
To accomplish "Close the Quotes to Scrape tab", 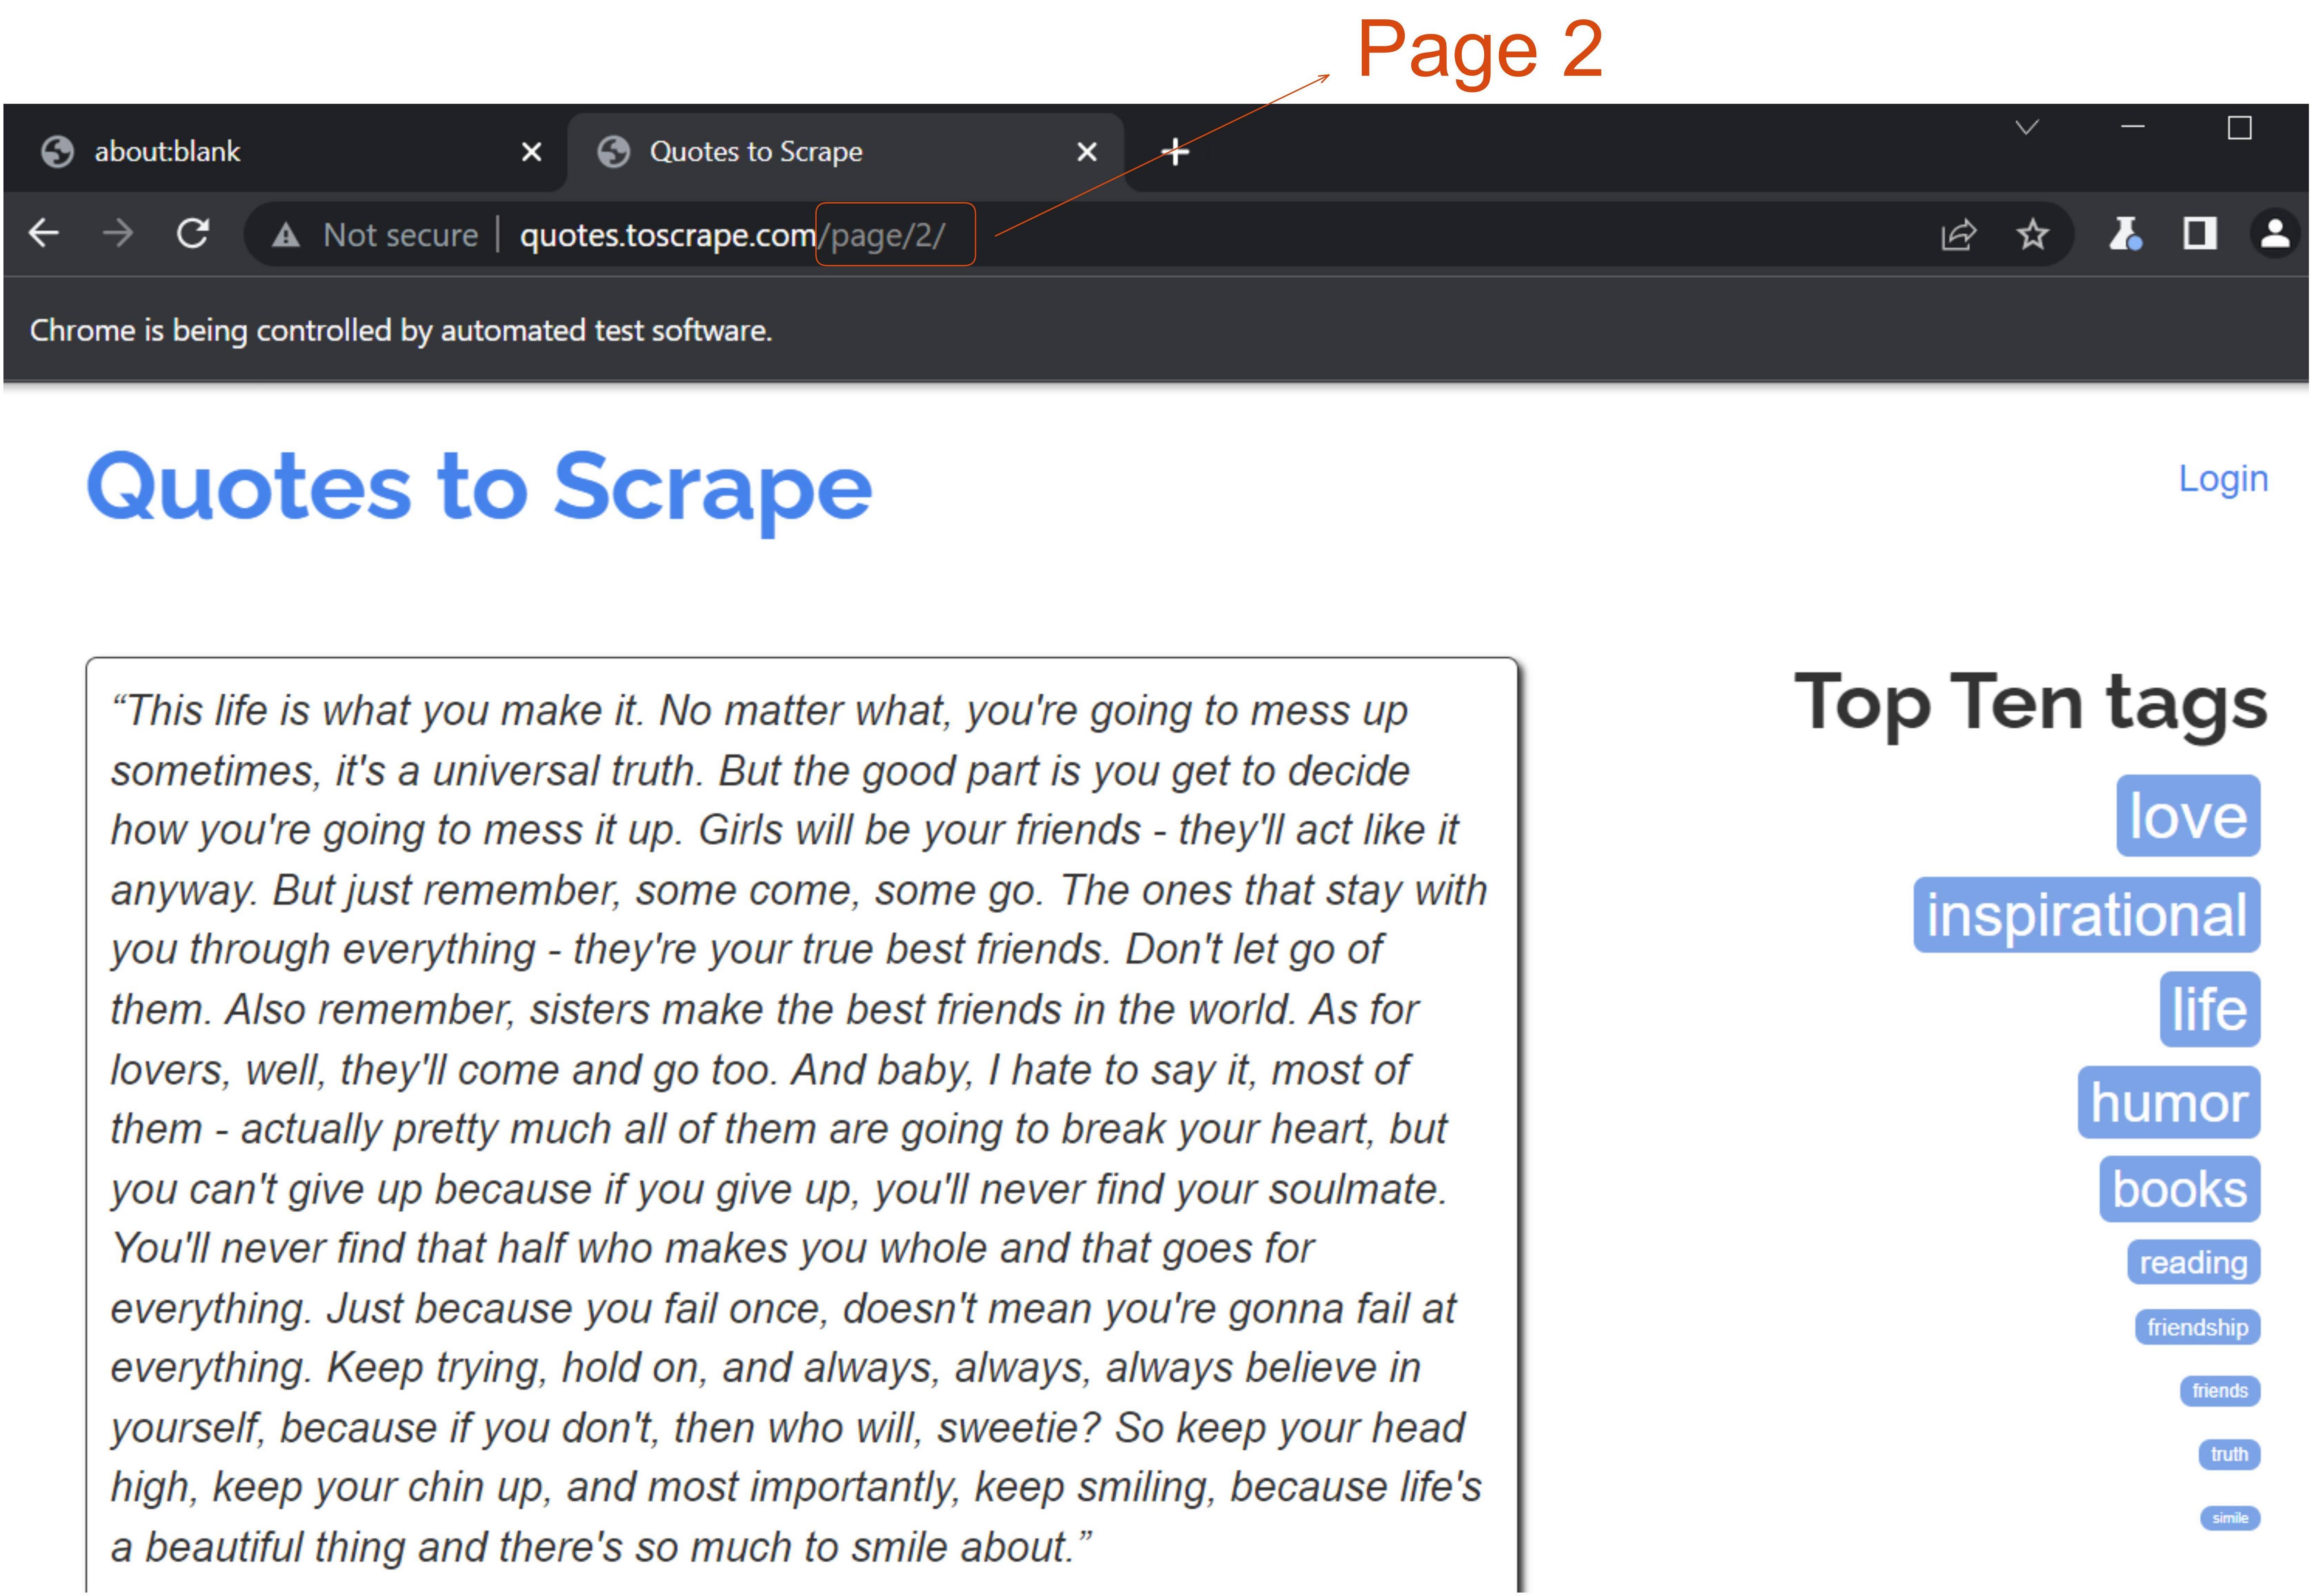I will (x=1087, y=152).
